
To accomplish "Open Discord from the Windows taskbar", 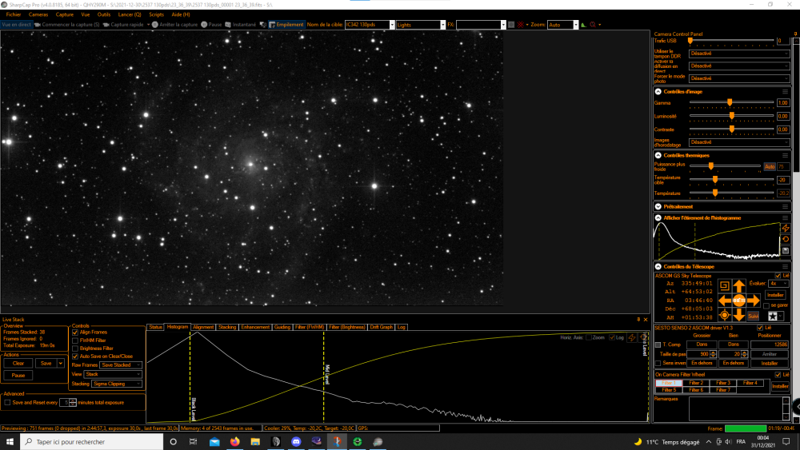I will 296,442.
